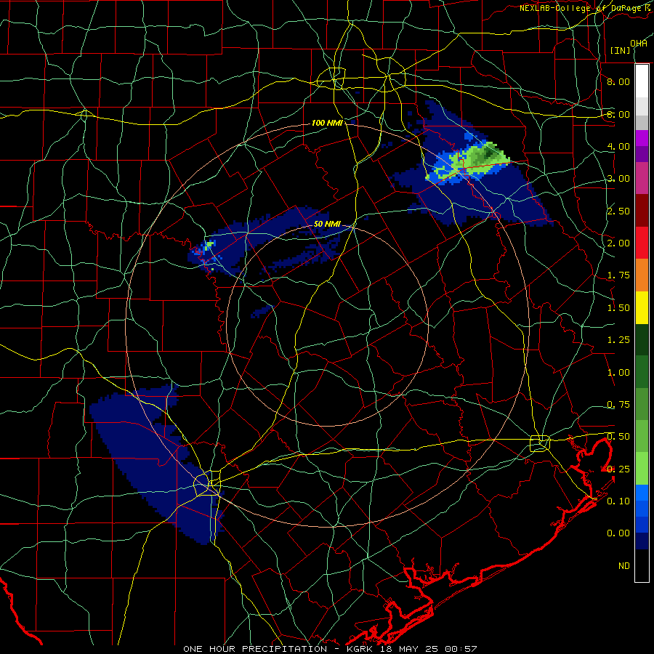Select the maroon legend swatch
654x654 pixels.
(642, 211)
